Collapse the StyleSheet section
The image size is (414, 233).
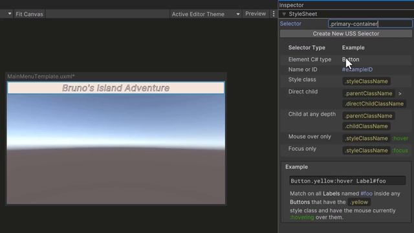tap(284, 14)
